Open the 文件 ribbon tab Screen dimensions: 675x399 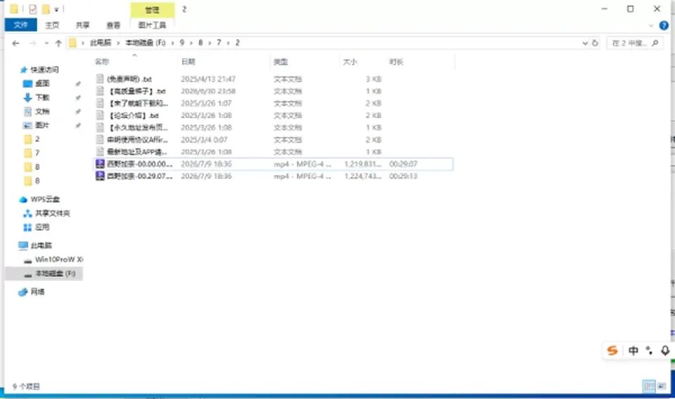point(20,25)
